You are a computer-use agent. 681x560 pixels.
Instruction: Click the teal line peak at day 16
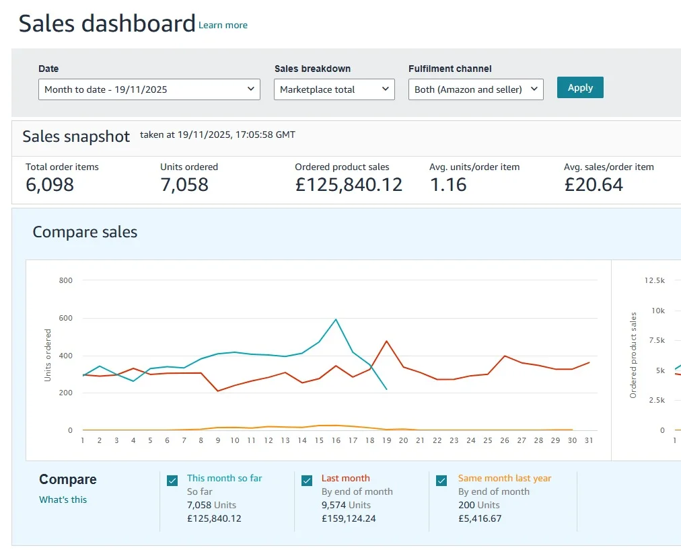tap(336, 320)
